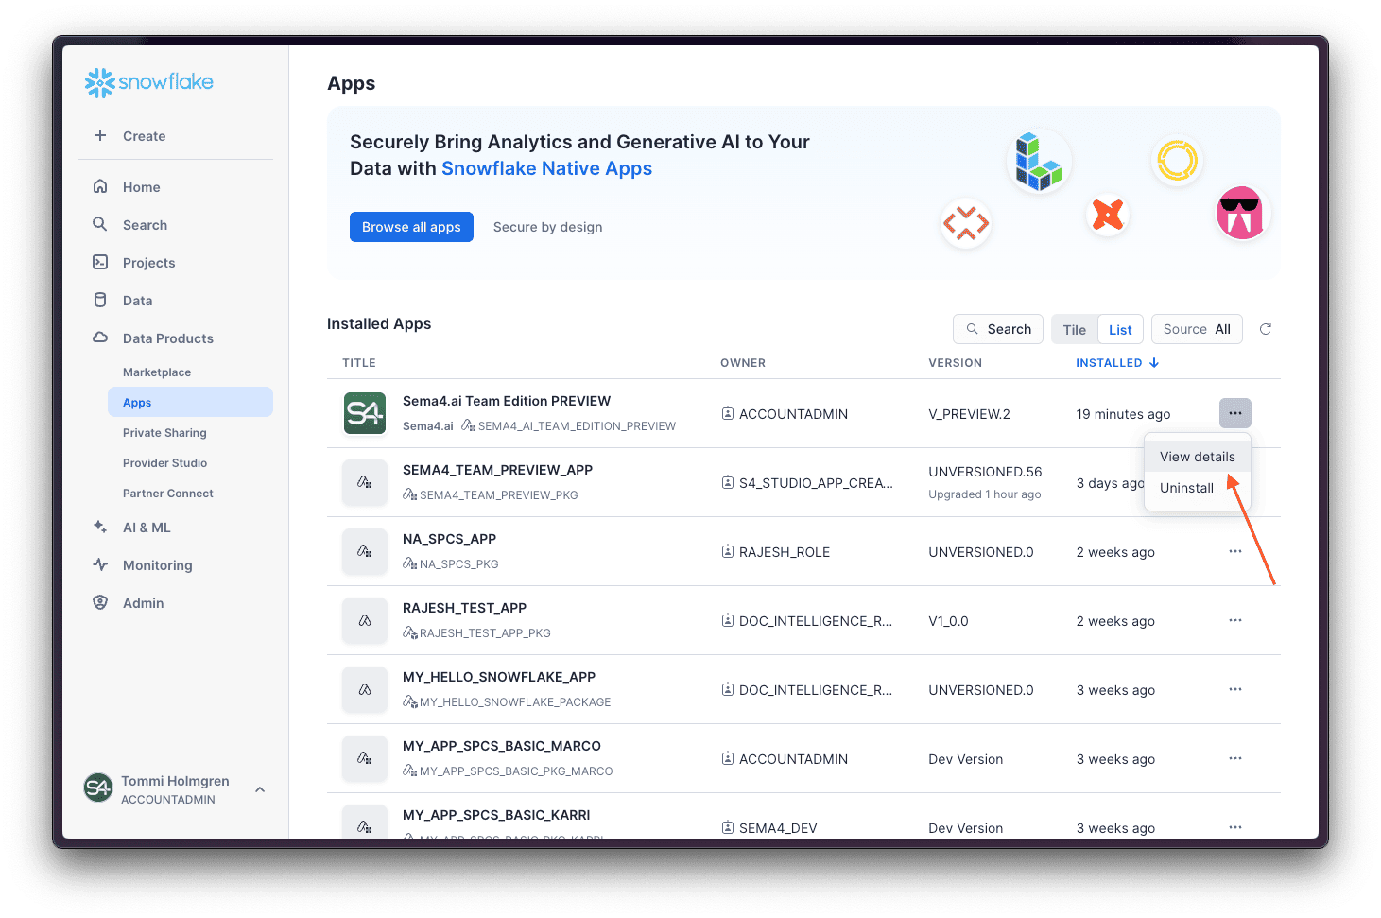
Task: Click the Home icon in sidebar
Action: click(100, 187)
